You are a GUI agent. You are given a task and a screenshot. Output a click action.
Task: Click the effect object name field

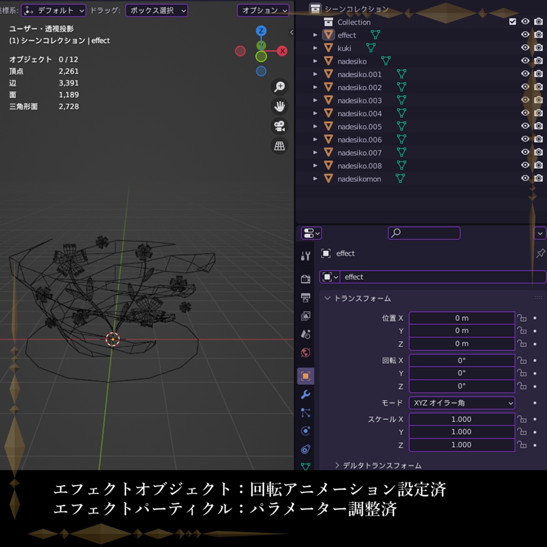[x=443, y=277]
